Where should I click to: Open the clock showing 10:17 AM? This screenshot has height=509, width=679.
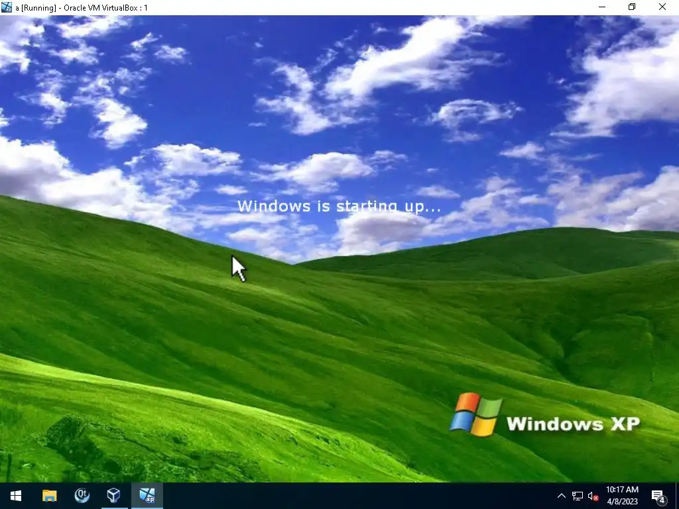coord(622,496)
